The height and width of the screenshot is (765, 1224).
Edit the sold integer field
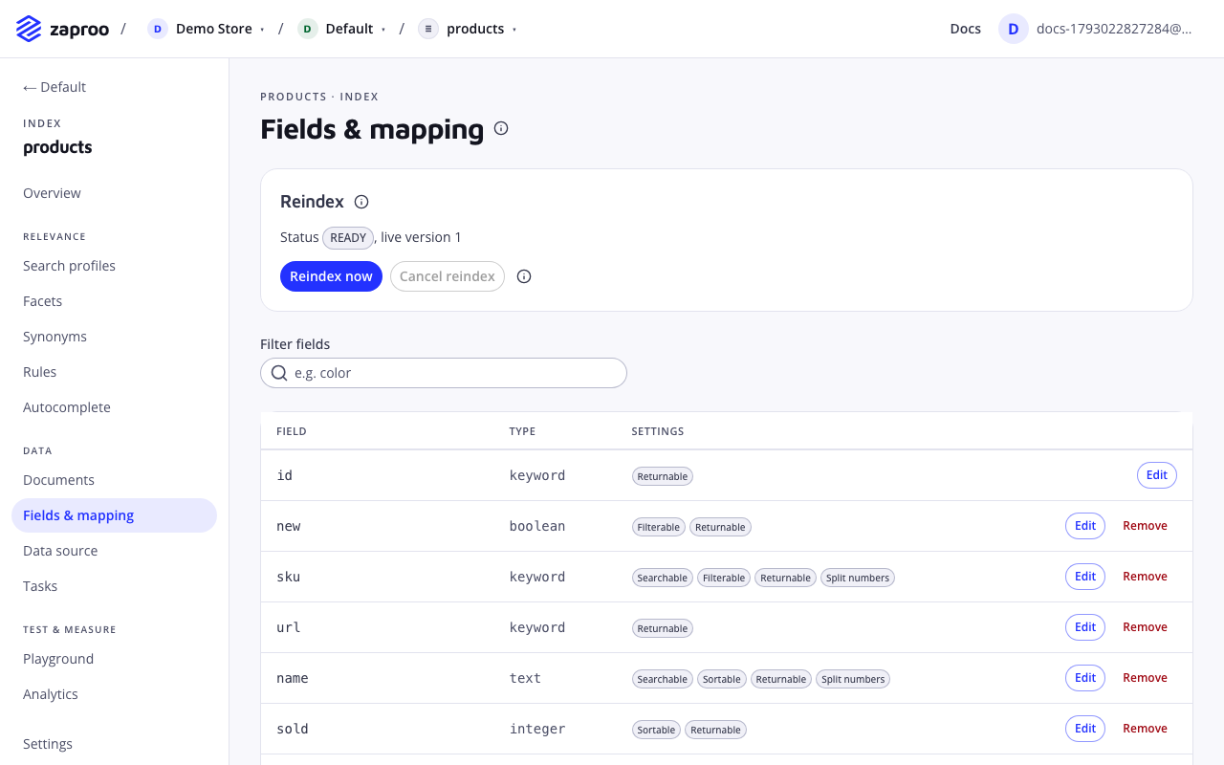[1085, 729]
